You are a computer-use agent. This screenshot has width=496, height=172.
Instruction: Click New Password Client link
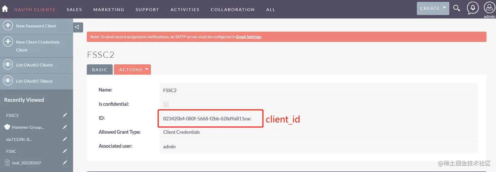[x=36, y=26]
